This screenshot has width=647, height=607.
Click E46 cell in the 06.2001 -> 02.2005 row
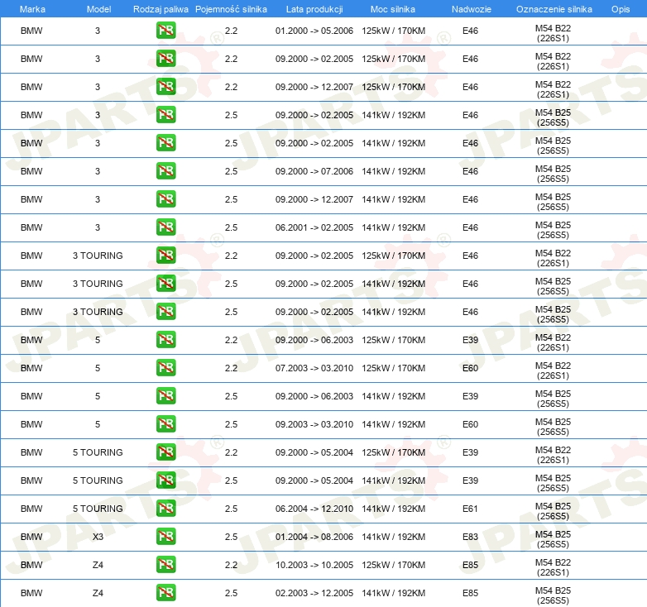pos(470,227)
